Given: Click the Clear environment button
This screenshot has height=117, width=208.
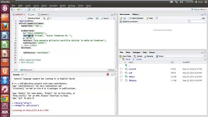Looking at the screenshot, I should pyautogui.click(x=150, y=18).
